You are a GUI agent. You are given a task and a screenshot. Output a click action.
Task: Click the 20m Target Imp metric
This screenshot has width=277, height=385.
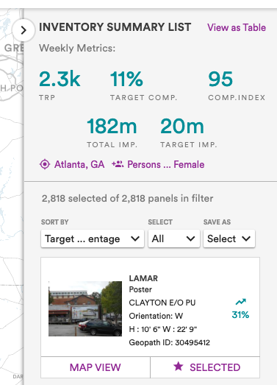pyautogui.click(x=189, y=133)
